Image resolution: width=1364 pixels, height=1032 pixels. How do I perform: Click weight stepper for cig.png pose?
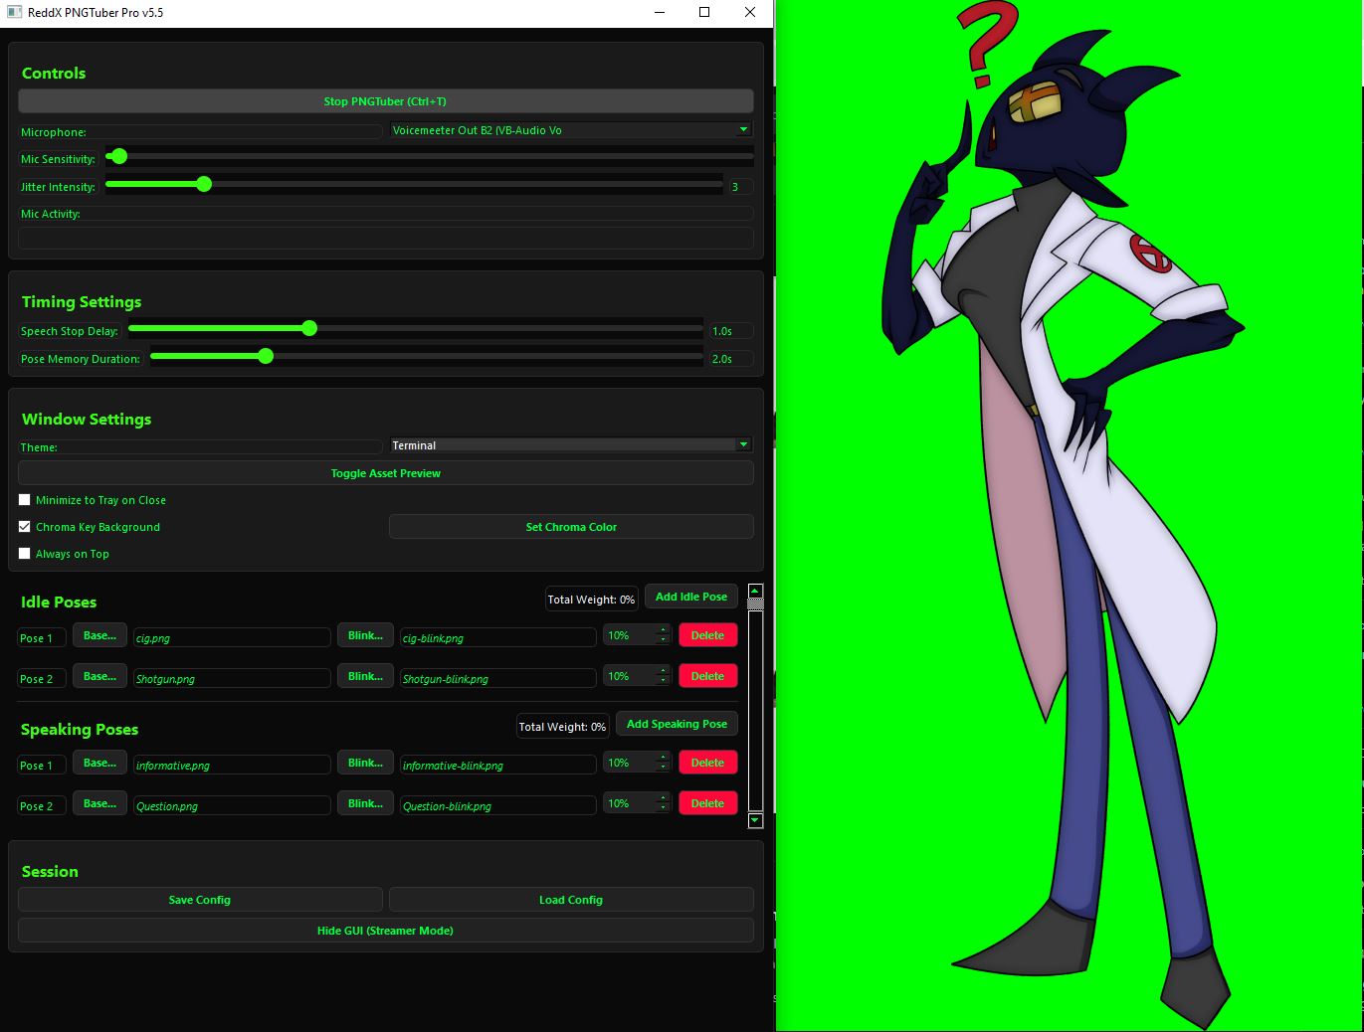[638, 635]
